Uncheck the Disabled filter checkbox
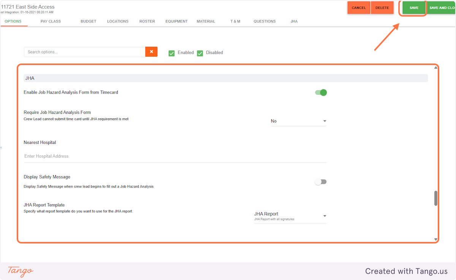Image resolution: width=456 pixels, height=280 pixels. tap(200, 53)
